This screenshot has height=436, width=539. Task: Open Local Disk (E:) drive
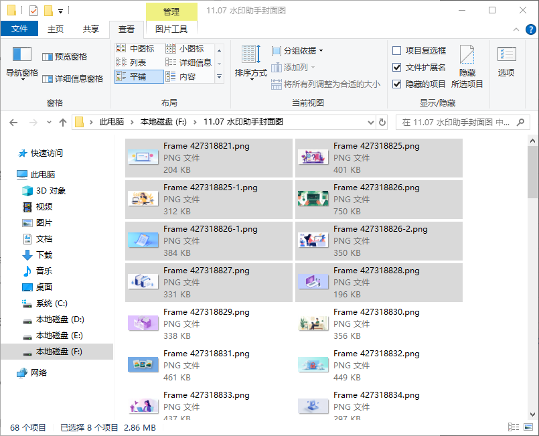[x=54, y=336]
